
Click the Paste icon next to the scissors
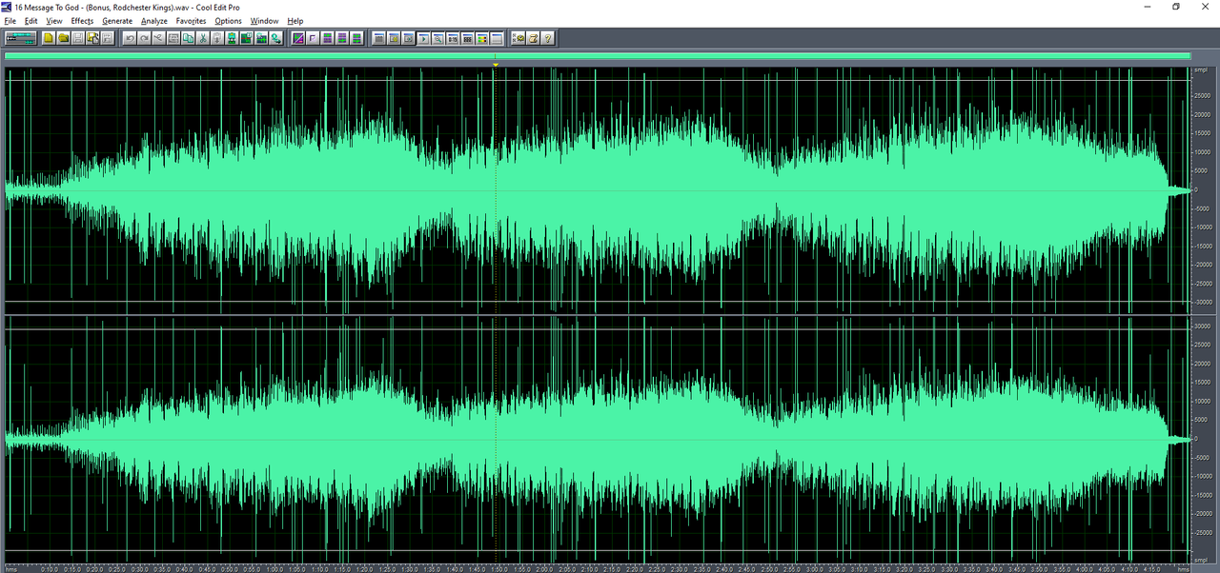tap(216, 38)
